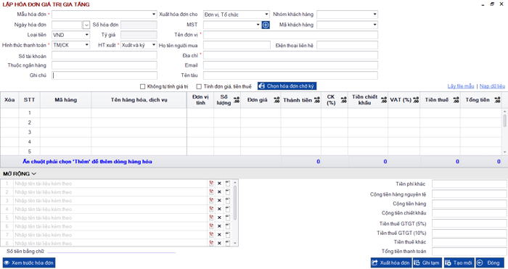The image size is (508, 269).
Task: Tick the Không tự tính giá trị checkbox
Action: pos(142,86)
